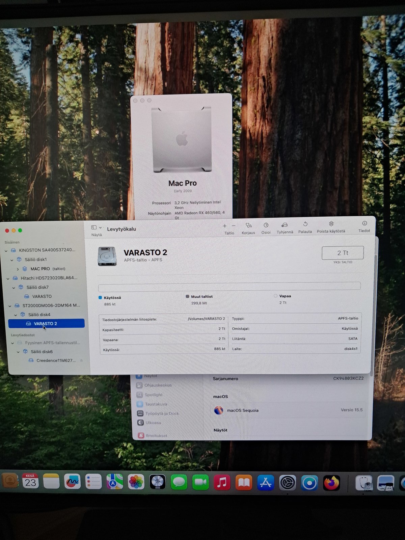
Task: Open Photos from the Dock
Action: click(136, 482)
